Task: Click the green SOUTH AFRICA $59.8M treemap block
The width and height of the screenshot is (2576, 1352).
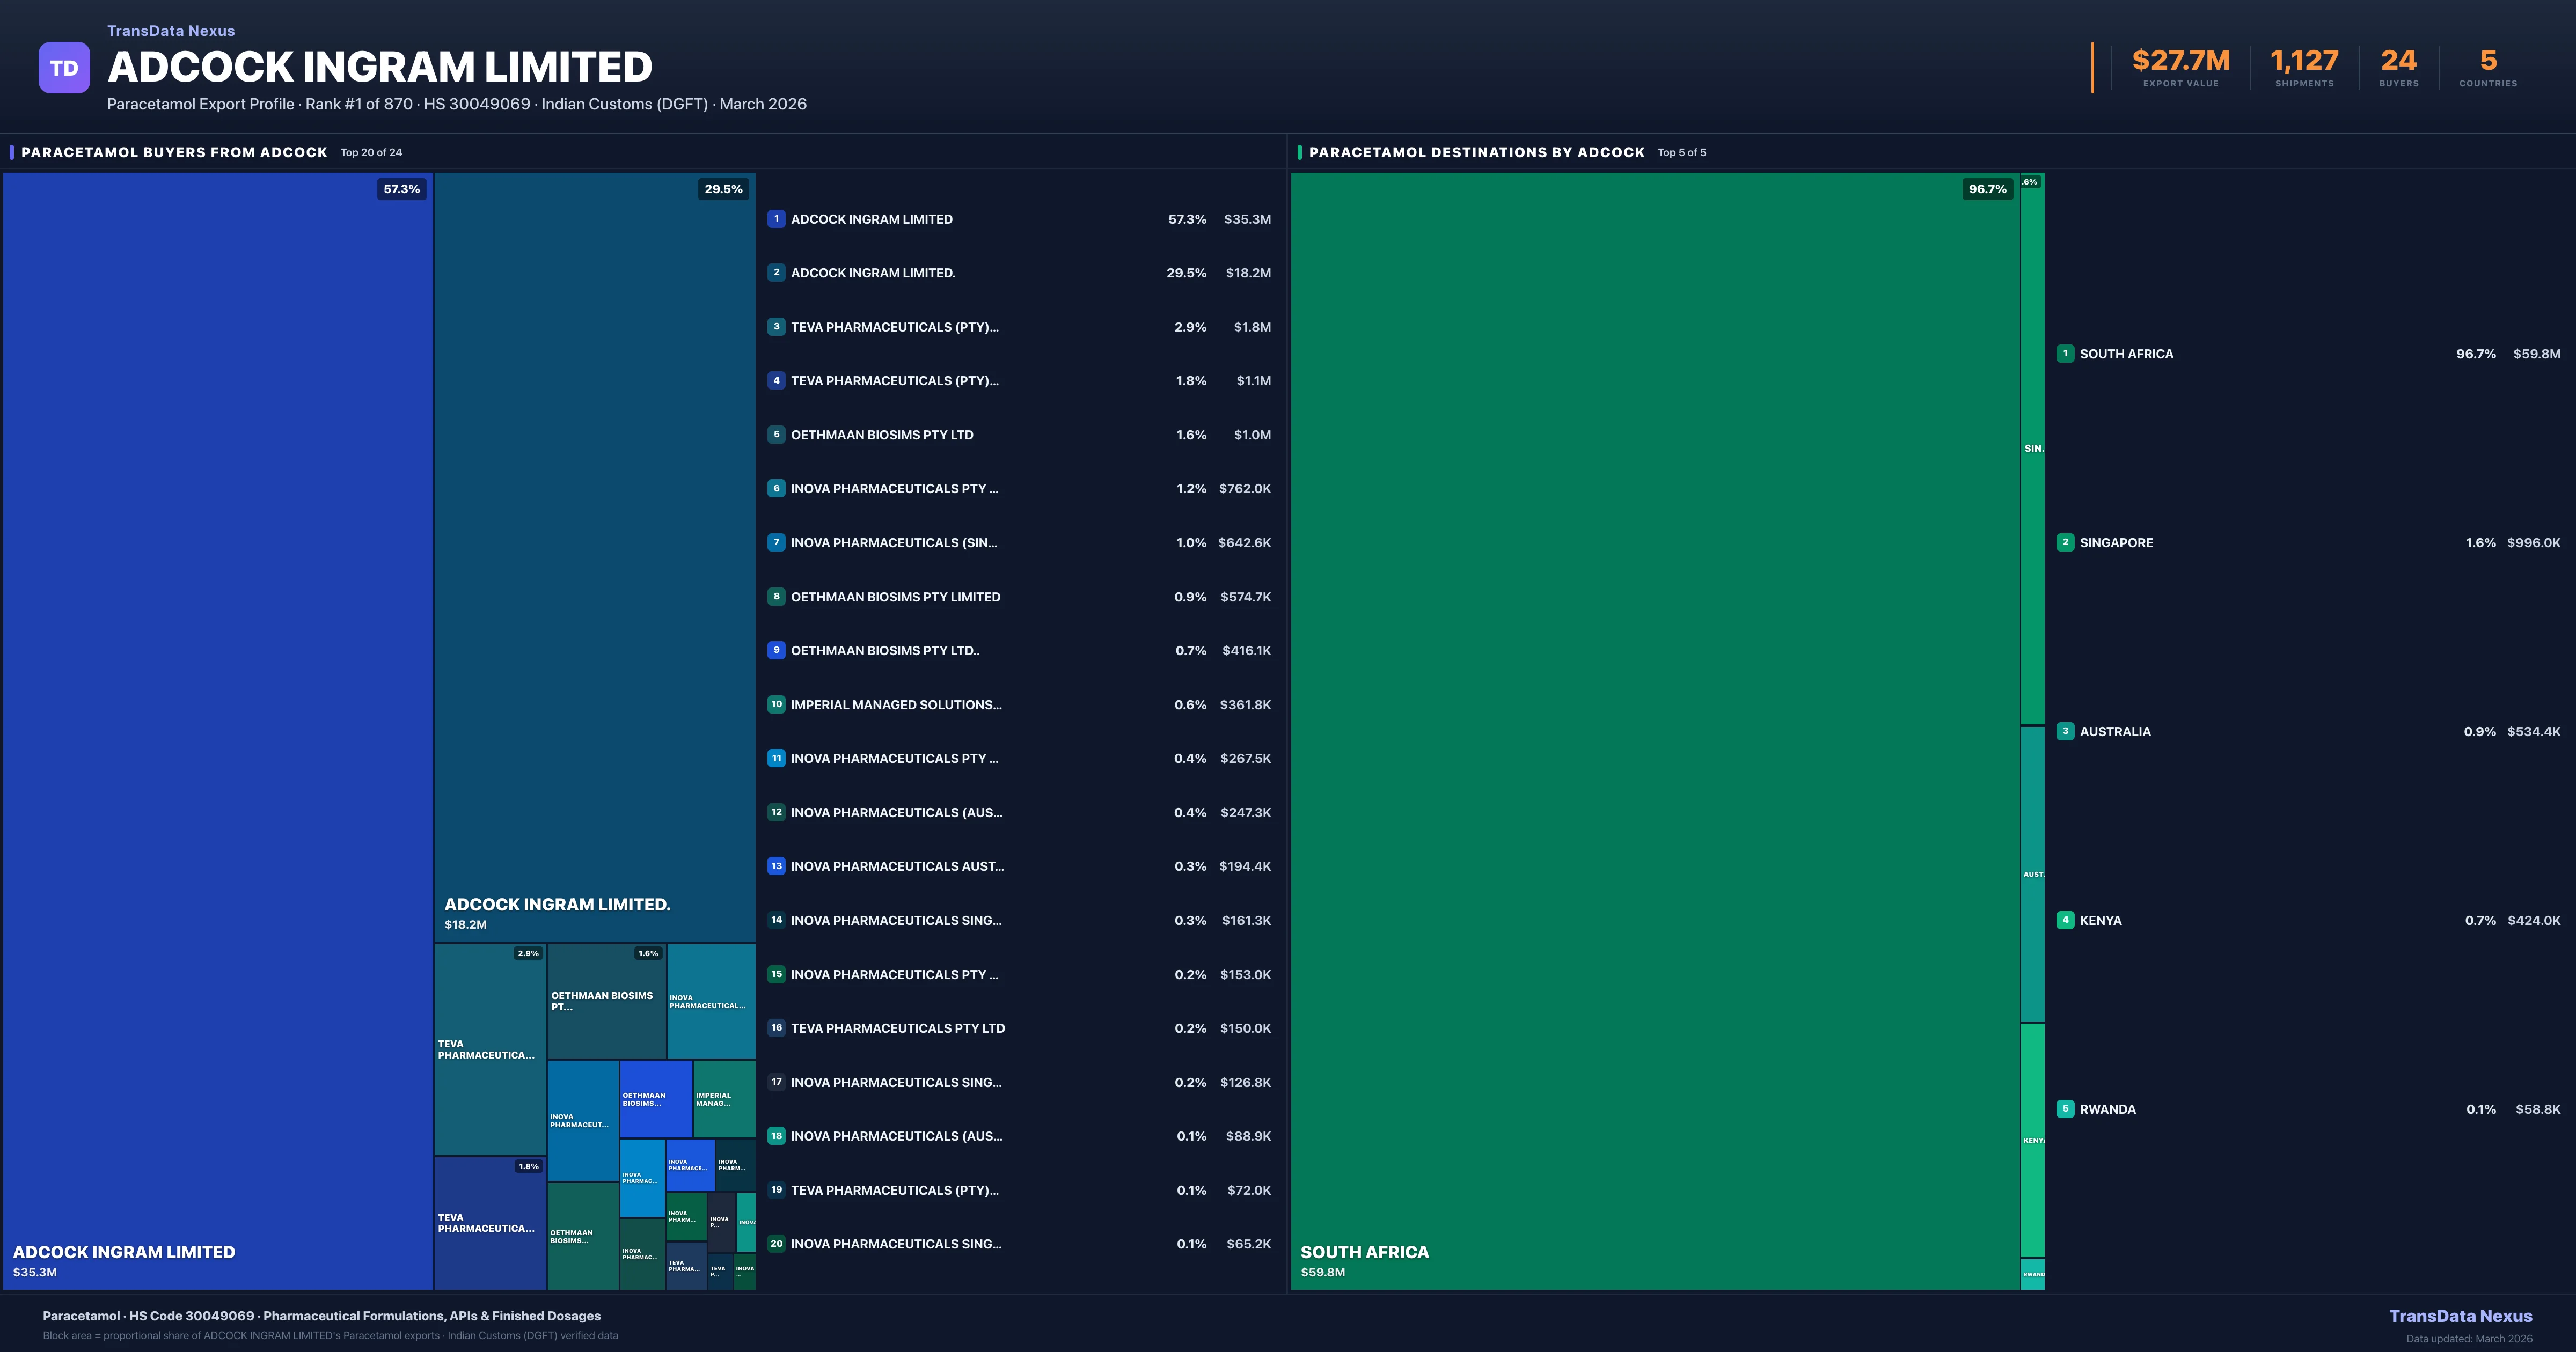Action: pos(1655,730)
